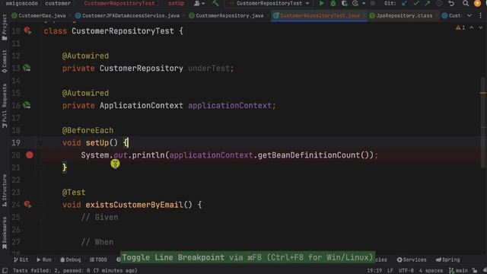The height and width of the screenshot is (274, 487).
Task: Open the profiler run icon
Action: 355,3
